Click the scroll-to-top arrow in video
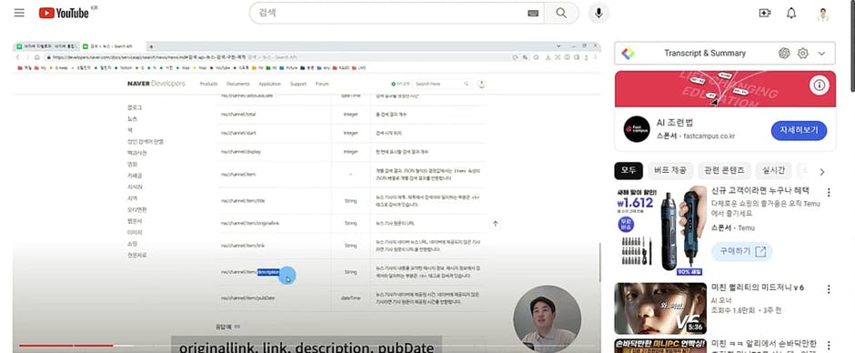The image size is (855, 353). tap(495, 223)
